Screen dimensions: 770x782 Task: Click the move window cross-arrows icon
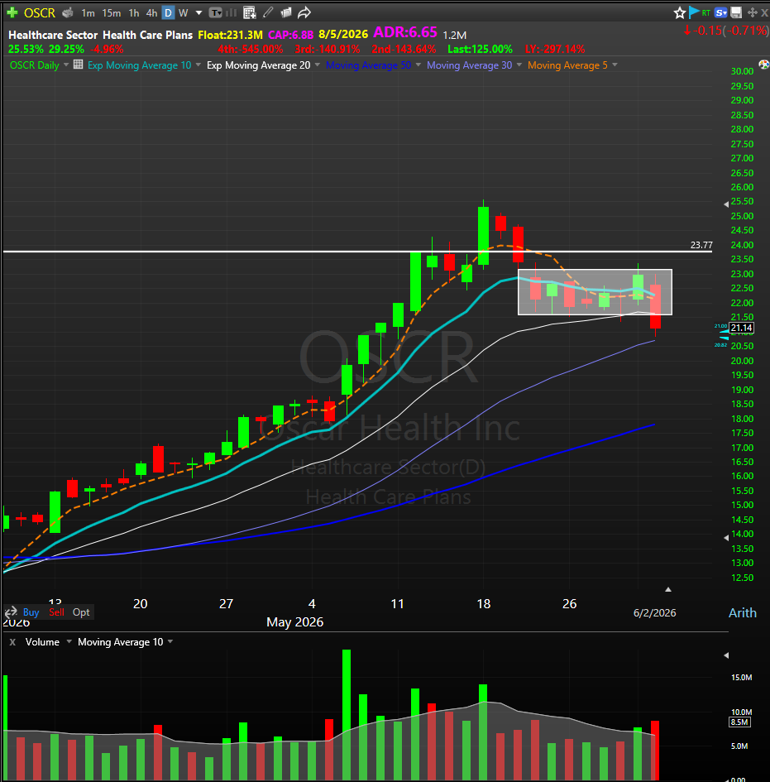point(752,12)
